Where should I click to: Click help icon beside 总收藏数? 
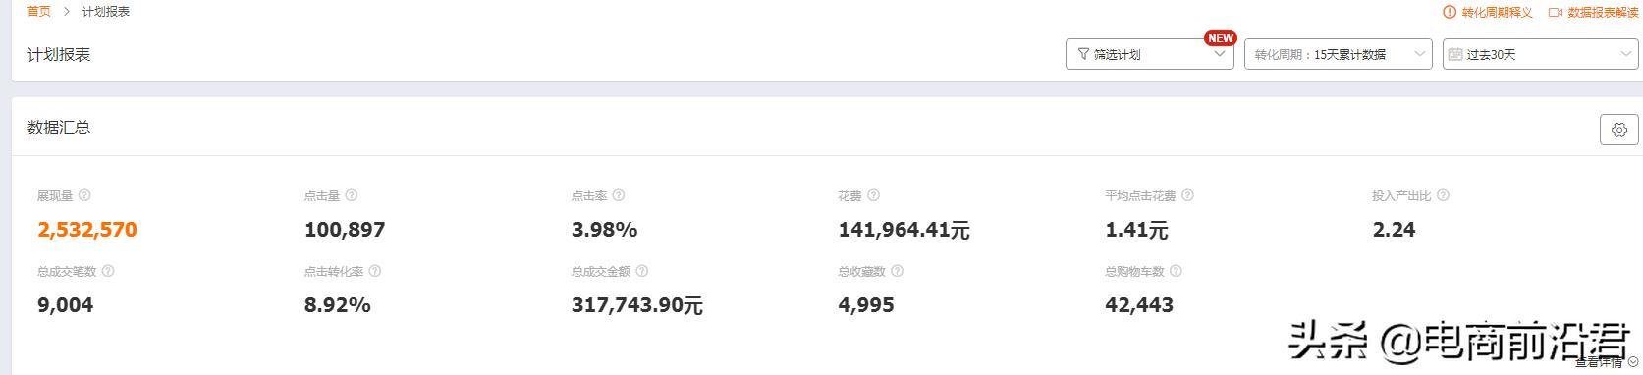click(898, 271)
